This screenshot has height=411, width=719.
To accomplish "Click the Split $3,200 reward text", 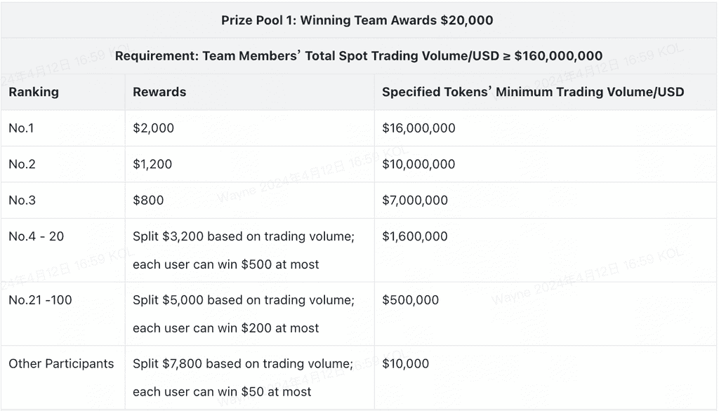I will [243, 237].
